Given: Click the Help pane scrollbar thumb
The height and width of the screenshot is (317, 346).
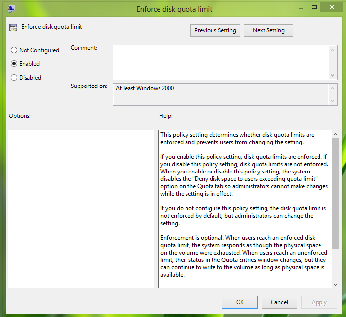Looking at the screenshot, I should pos(335,193).
